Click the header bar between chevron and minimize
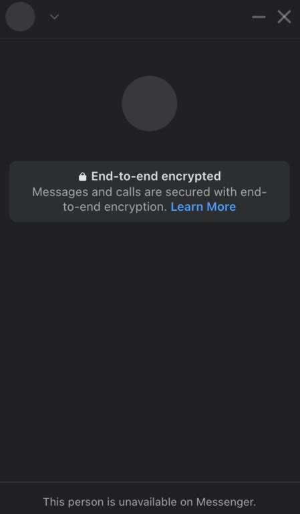This screenshot has height=514, width=300. tap(156, 17)
